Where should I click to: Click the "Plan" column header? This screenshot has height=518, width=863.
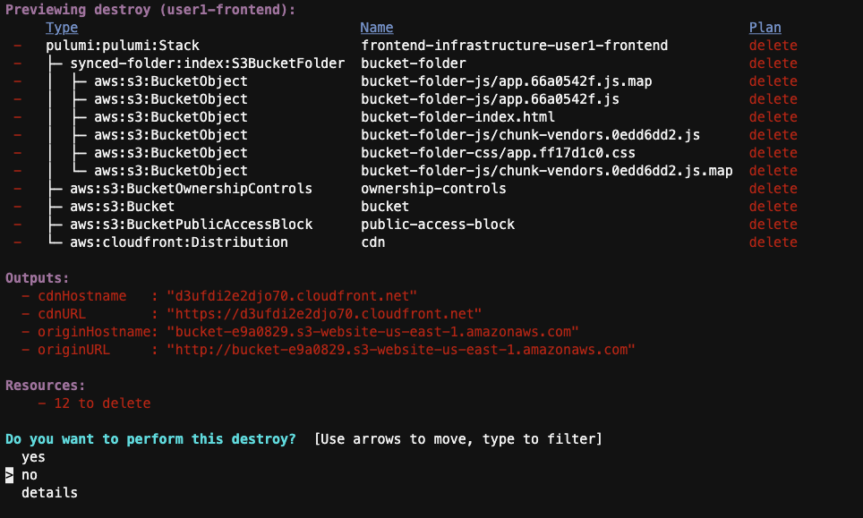pos(765,28)
